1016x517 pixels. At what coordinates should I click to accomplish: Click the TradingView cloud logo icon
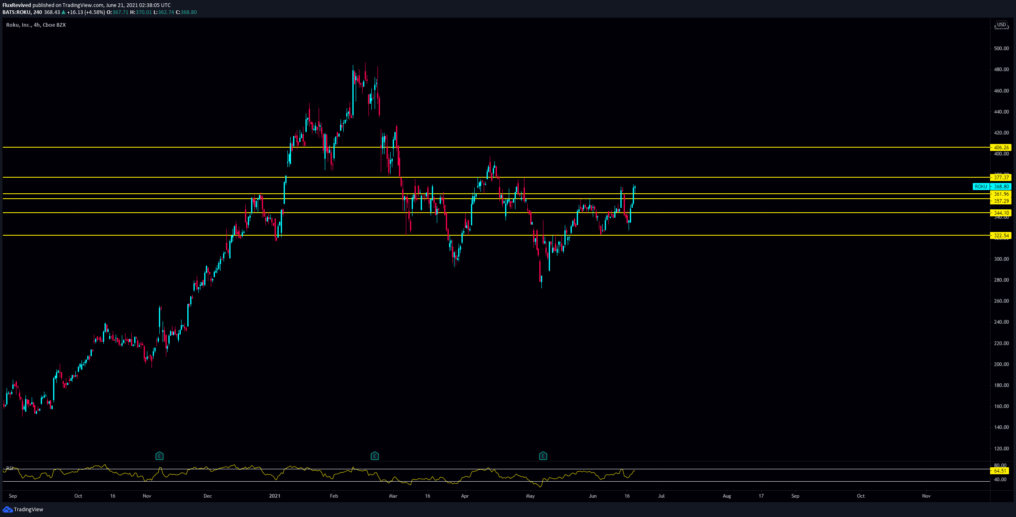click(7, 510)
